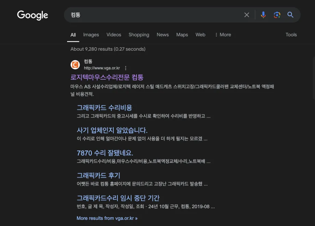Switch to the Videos tab
This screenshot has width=315, height=226.
tap(114, 35)
